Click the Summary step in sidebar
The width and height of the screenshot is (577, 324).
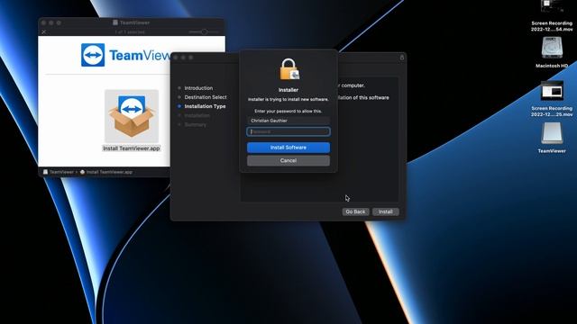[195, 124]
